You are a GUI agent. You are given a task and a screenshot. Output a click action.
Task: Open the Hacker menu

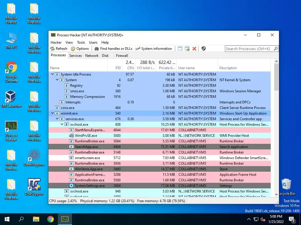56,42
